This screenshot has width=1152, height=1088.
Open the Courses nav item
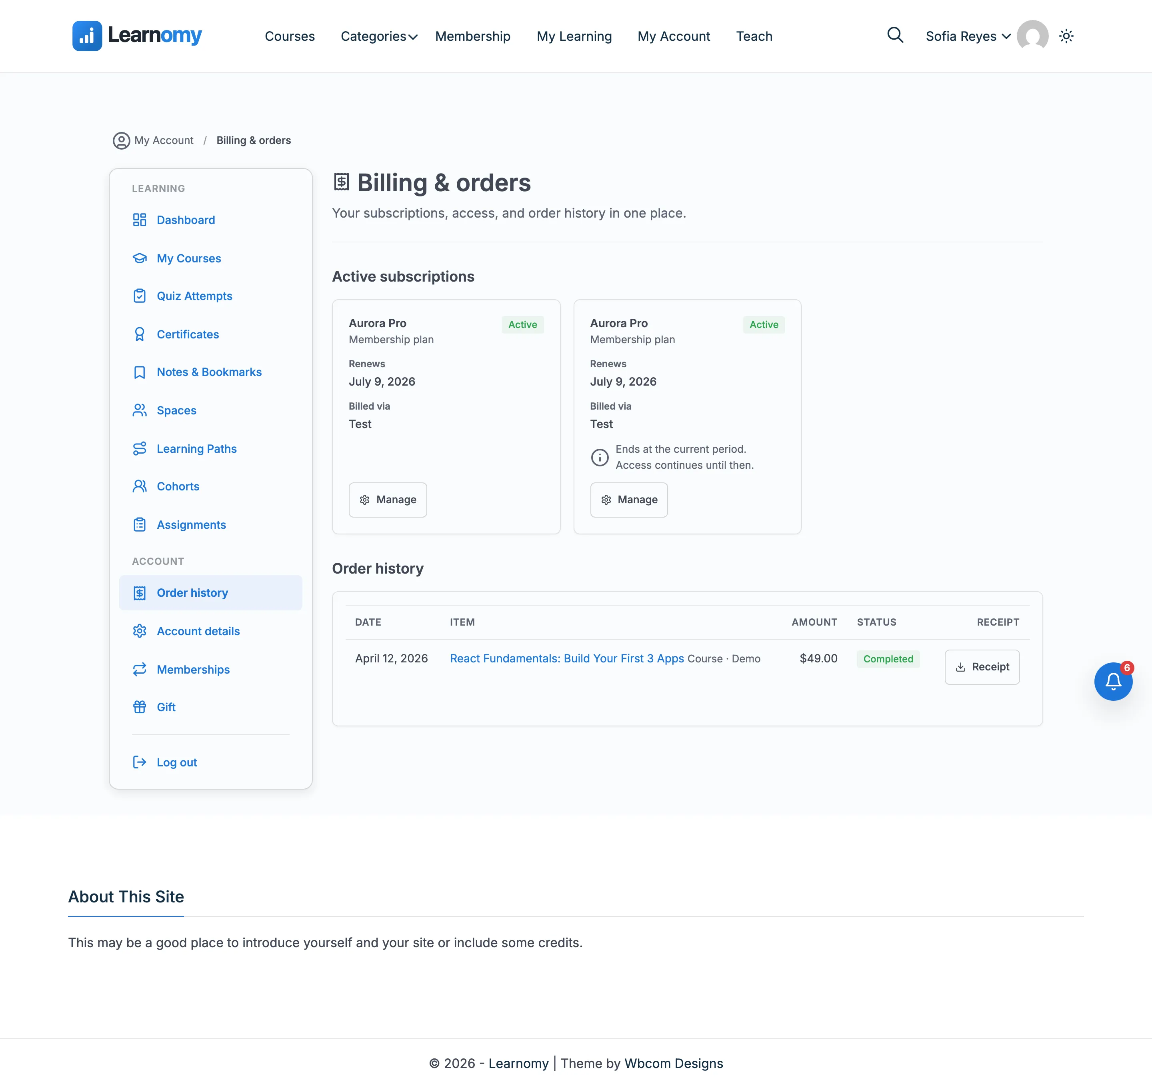click(x=290, y=36)
